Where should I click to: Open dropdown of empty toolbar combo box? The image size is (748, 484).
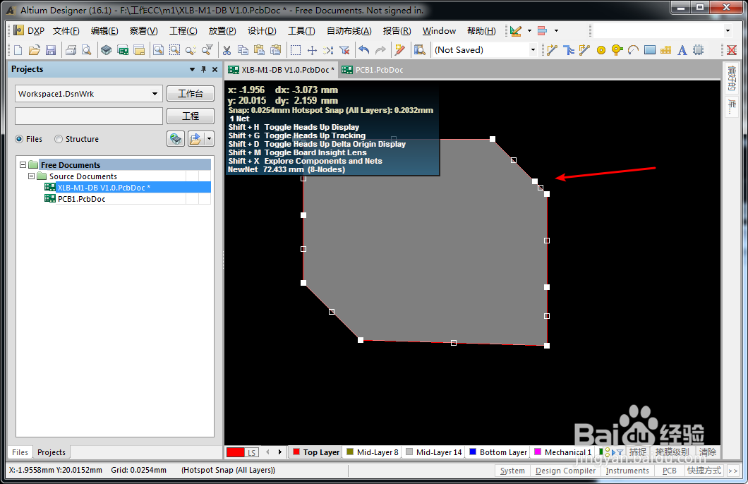tap(728, 30)
